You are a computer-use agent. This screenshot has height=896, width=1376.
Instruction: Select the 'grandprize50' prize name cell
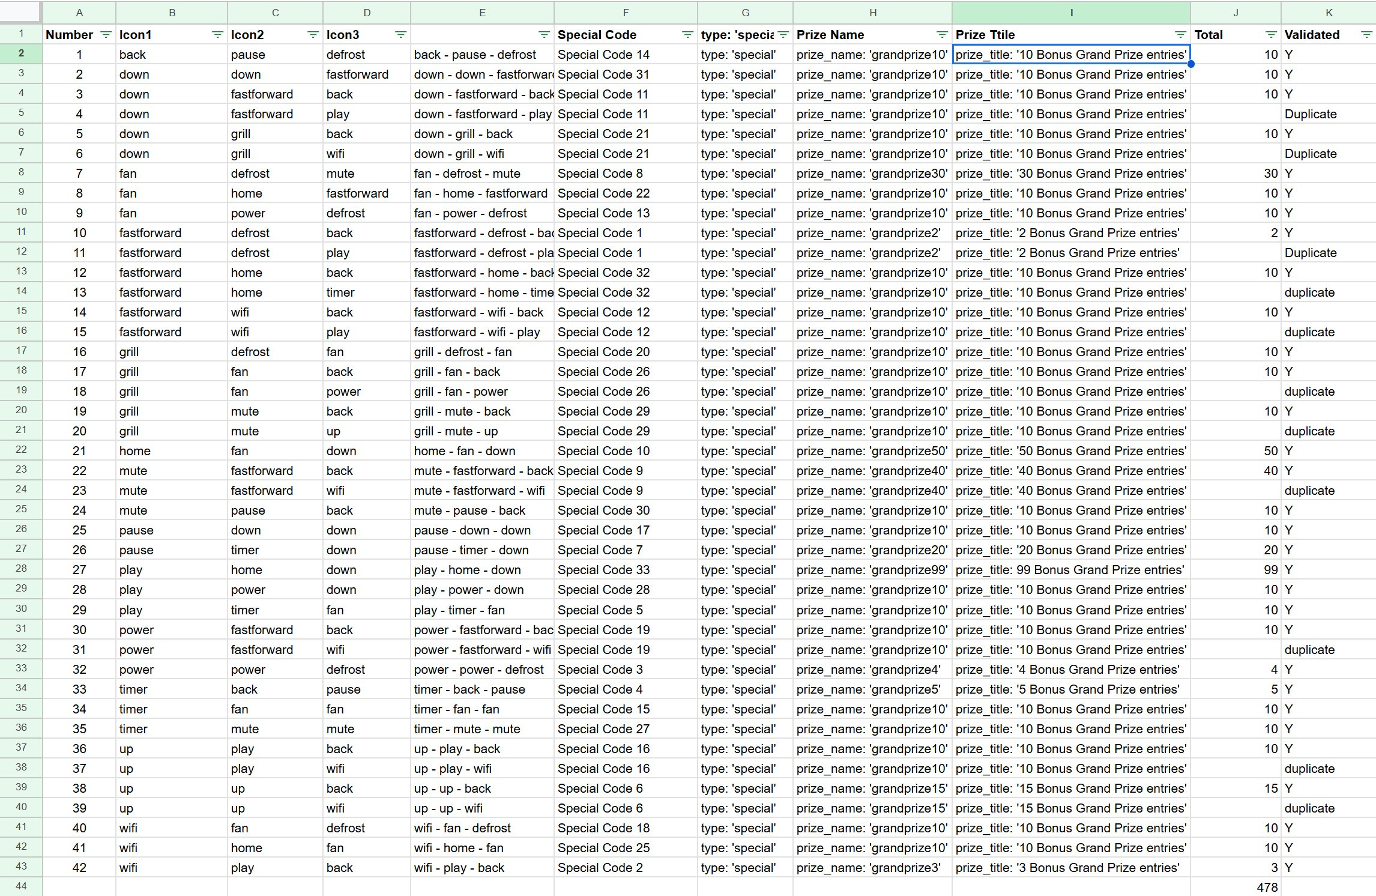tap(872, 451)
